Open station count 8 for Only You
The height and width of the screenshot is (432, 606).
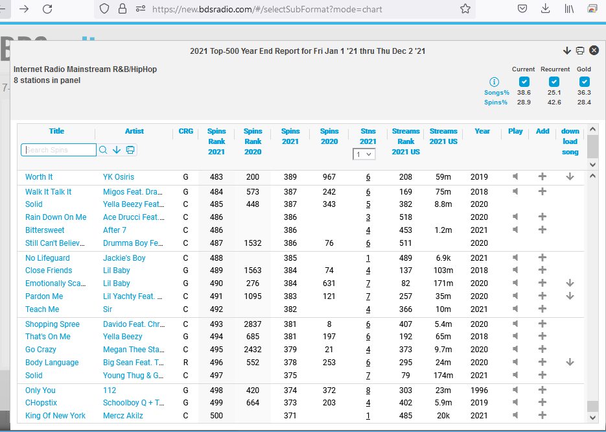point(368,390)
